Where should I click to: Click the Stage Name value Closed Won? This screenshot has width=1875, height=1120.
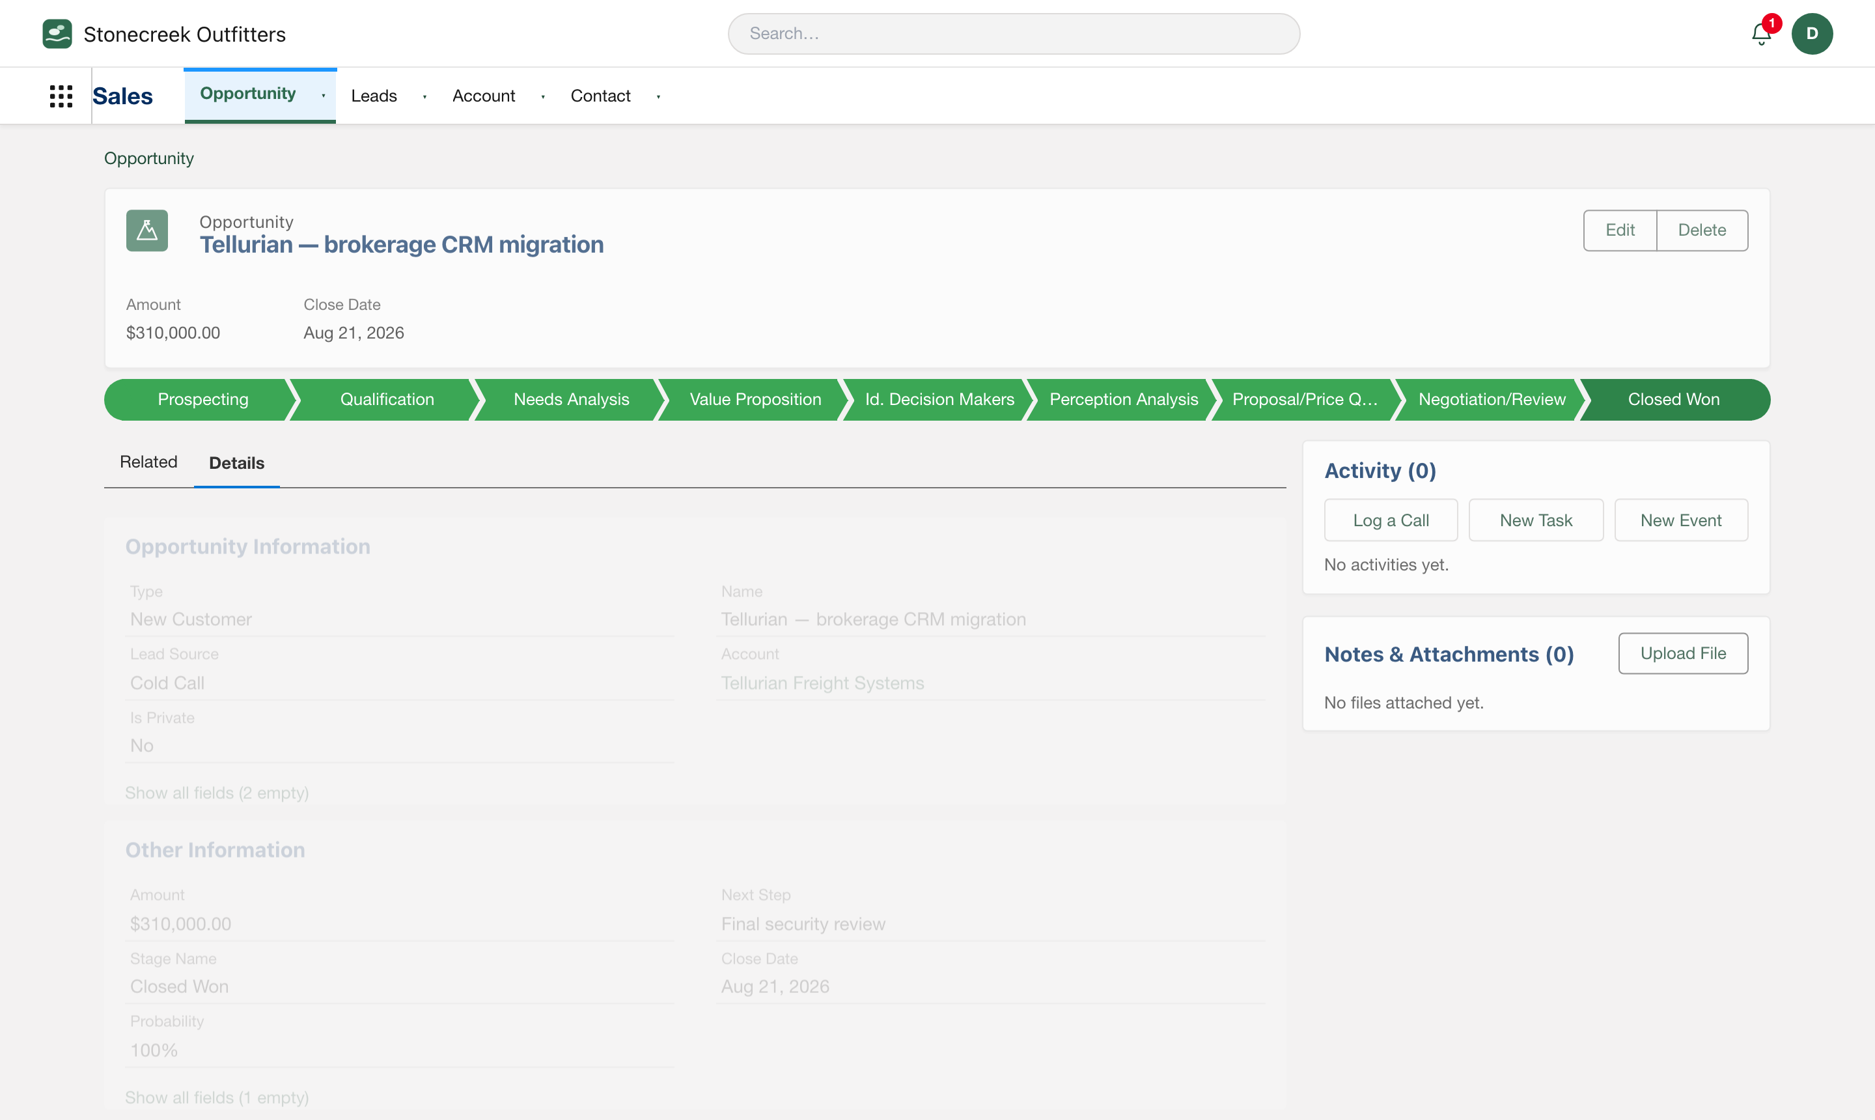[179, 987]
